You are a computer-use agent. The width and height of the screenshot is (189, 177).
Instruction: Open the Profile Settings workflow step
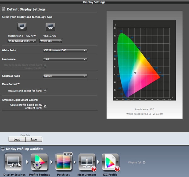(39, 162)
